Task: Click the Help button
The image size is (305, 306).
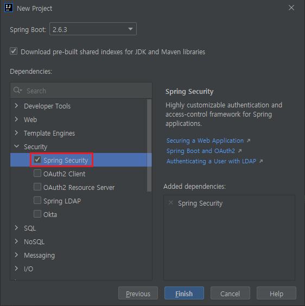Action: pyautogui.click(x=276, y=293)
